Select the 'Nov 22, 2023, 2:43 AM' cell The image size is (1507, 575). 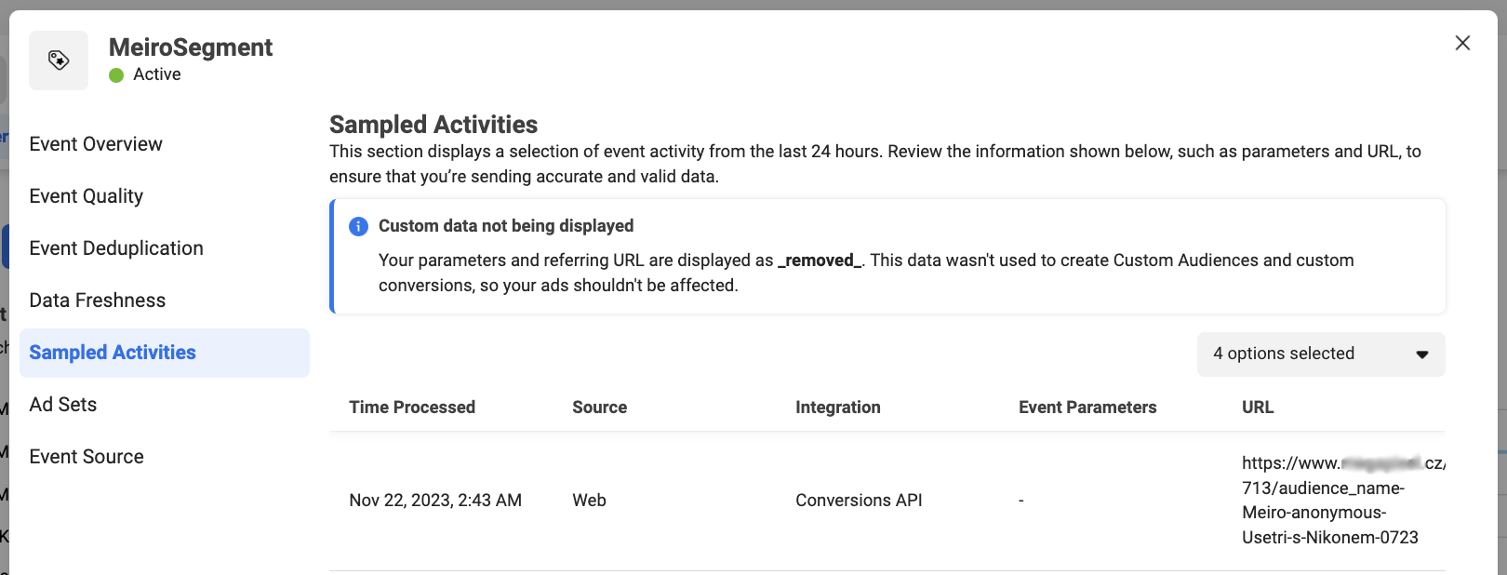tap(435, 501)
